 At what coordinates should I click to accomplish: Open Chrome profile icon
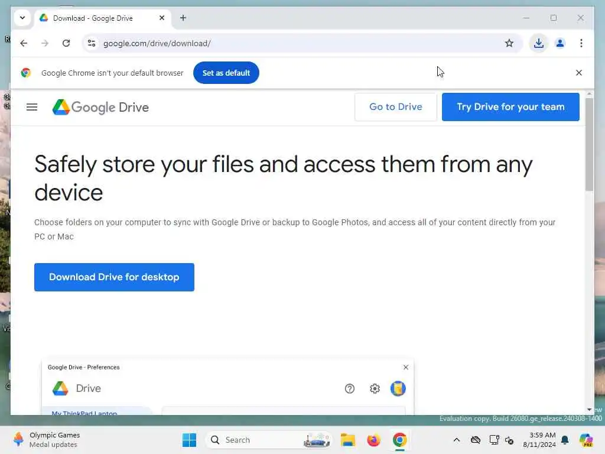pos(560,43)
